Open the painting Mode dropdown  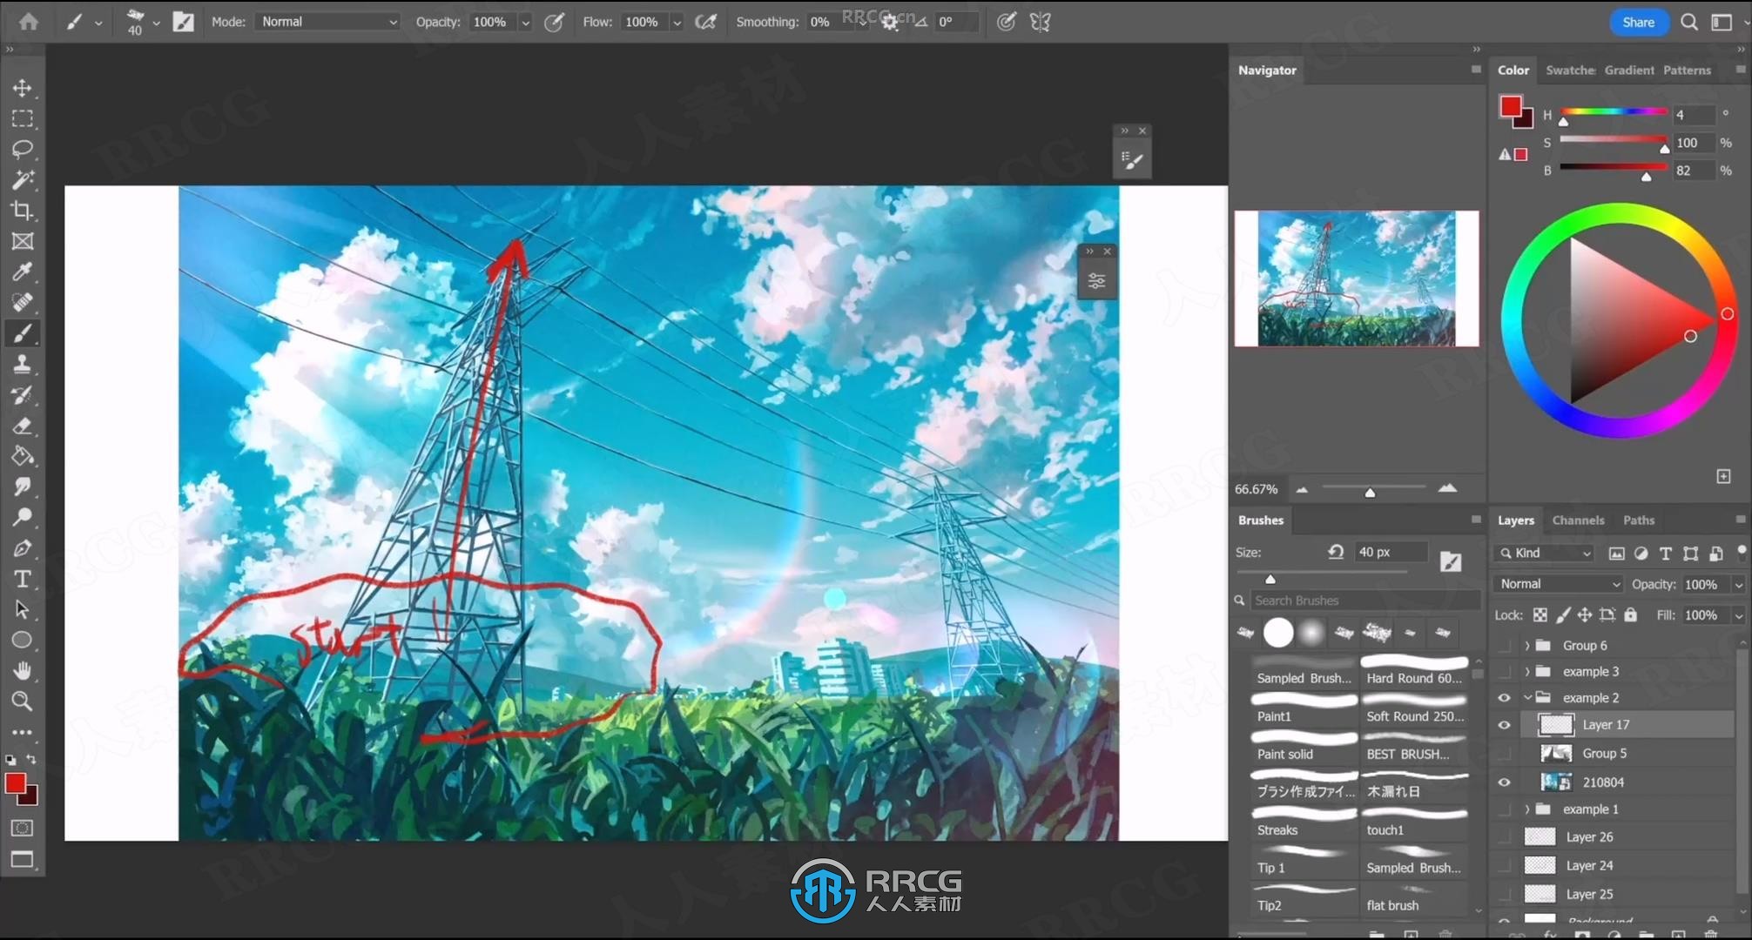point(328,22)
